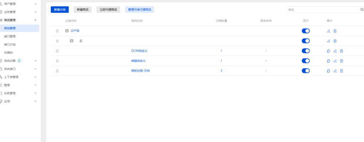Toggle the display switch for the 云 subgroup
Image resolution: width=364 pixels, height=142 pixels.
pyautogui.click(x=306, y=41)
